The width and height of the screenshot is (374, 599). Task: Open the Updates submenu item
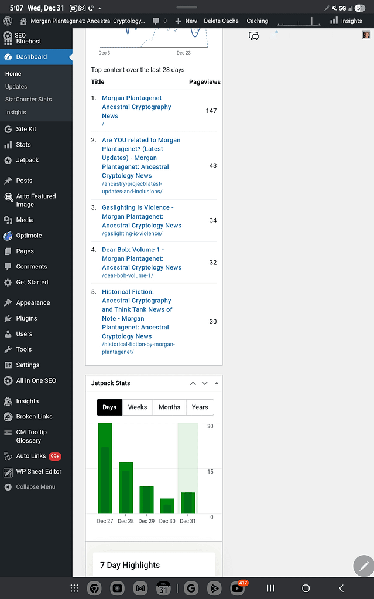[x=16, y=87]
